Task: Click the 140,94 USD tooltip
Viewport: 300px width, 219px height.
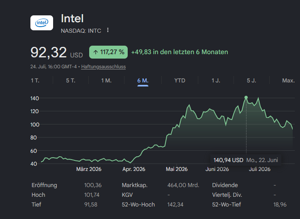Action: click(x=246, y=160)
